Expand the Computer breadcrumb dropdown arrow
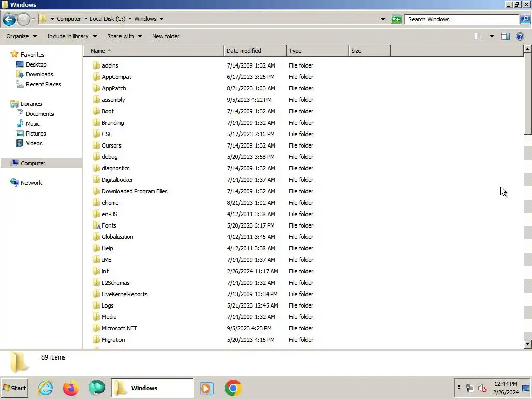Screen dimensions: 532x399 pyautogui.click(x=86, y=19)
